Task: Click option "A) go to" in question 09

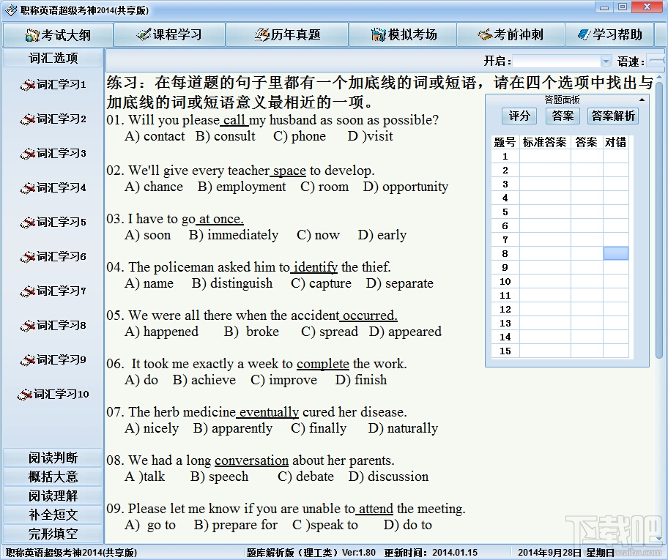Action: point(150,525)
